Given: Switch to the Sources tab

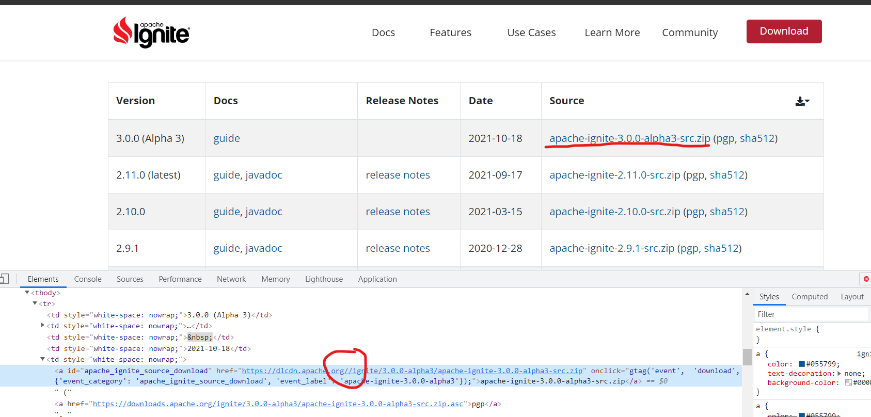Looking at the screenshot, I should coord(130,279).
